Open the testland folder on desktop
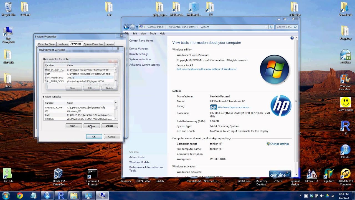 (25, 9)
